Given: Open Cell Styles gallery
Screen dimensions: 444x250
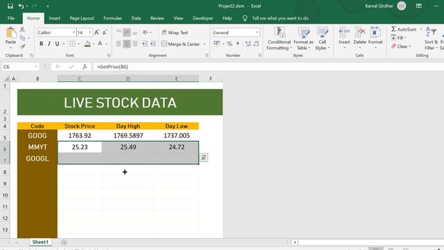Looking at the screenshot, I should point(322,39).
